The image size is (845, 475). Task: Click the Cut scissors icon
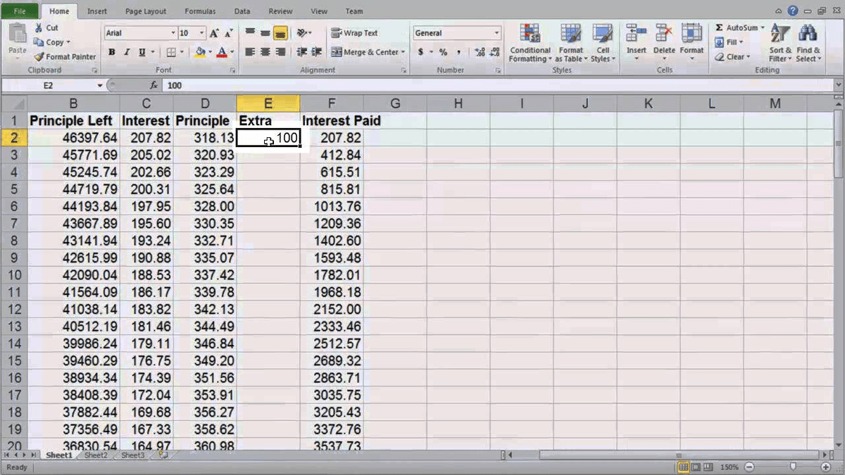tap(39, 27)
